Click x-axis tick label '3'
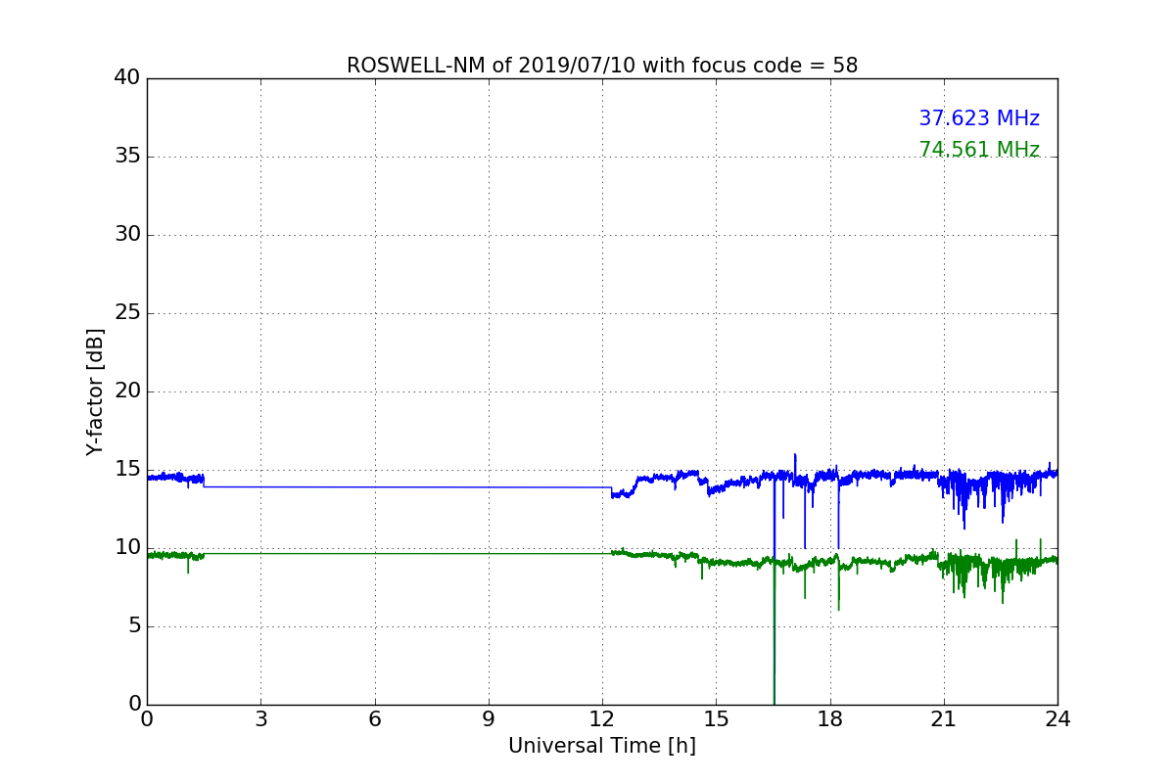Viewport: 1175px width, 783px height. [260, 719]
